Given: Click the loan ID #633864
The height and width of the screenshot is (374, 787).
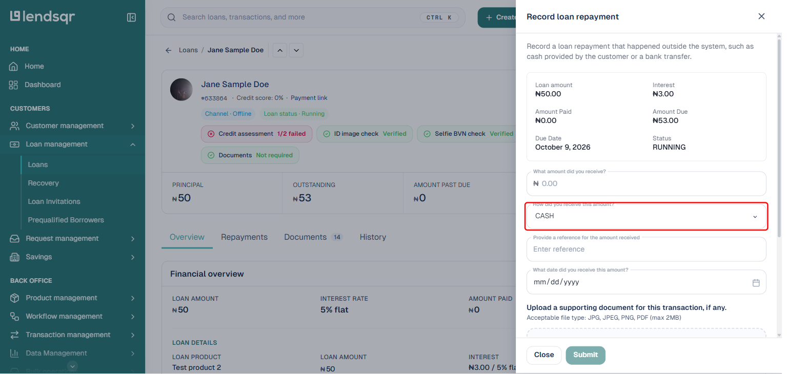Looking at the screenshot, I should point(214,98).
